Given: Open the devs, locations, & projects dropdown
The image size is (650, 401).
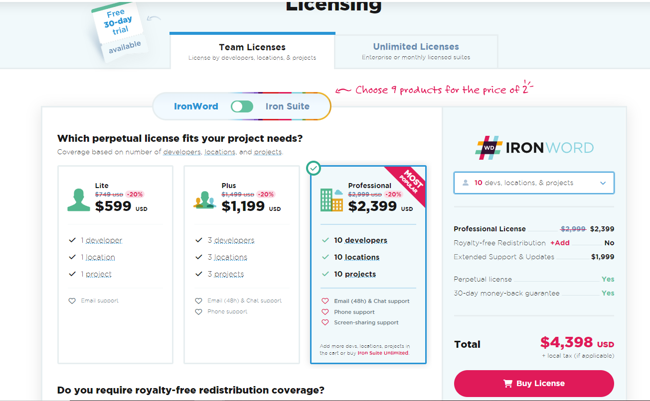Looking at the screenshot, I should click(x=533, y=183).
